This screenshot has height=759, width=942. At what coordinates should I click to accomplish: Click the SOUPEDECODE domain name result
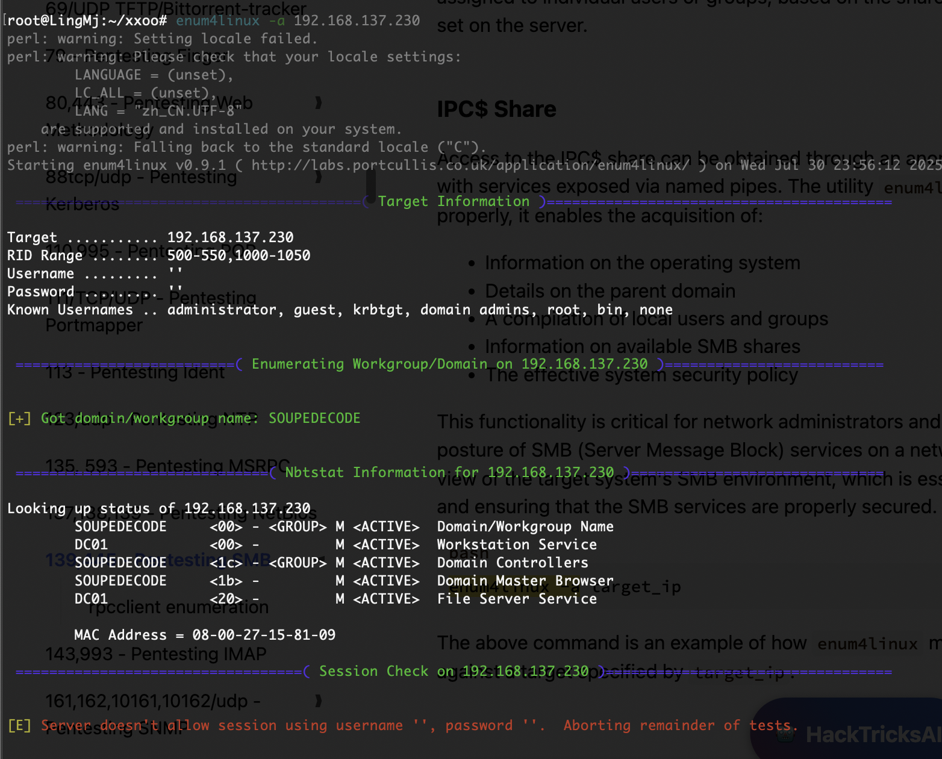(x=314, y=418)
